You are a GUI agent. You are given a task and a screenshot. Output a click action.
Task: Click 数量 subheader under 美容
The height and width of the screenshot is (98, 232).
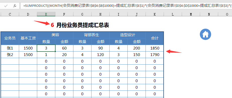(46, 42)
